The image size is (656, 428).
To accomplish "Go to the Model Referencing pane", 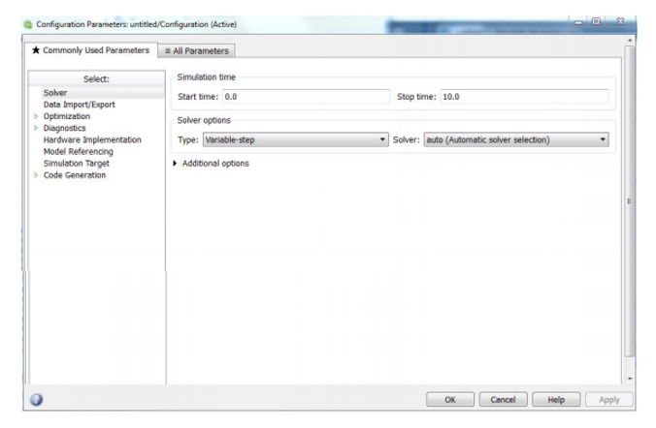I will (78, 151).
